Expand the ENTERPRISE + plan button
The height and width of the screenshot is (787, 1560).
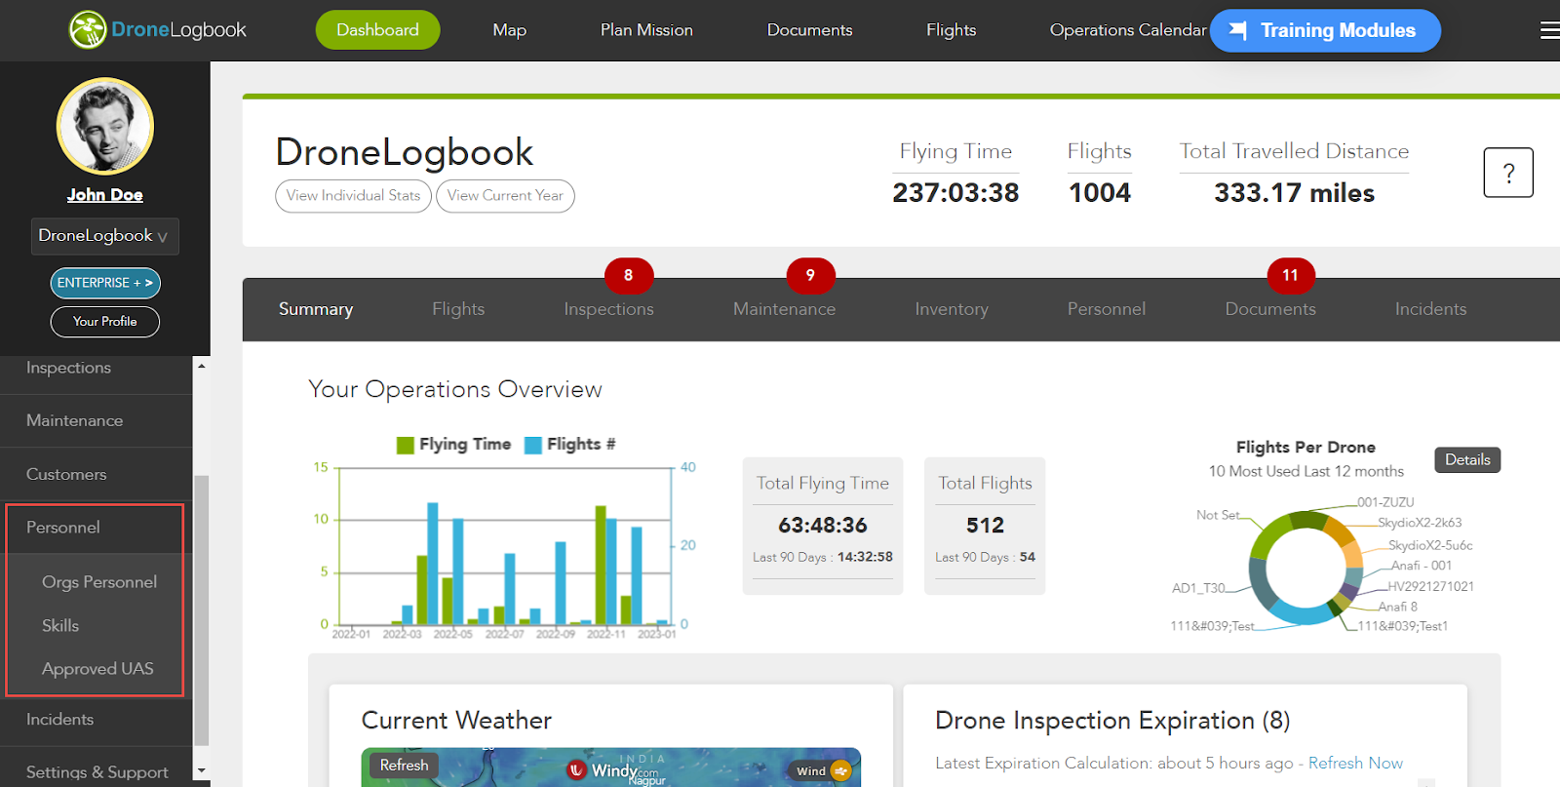[x=105, y=283]
